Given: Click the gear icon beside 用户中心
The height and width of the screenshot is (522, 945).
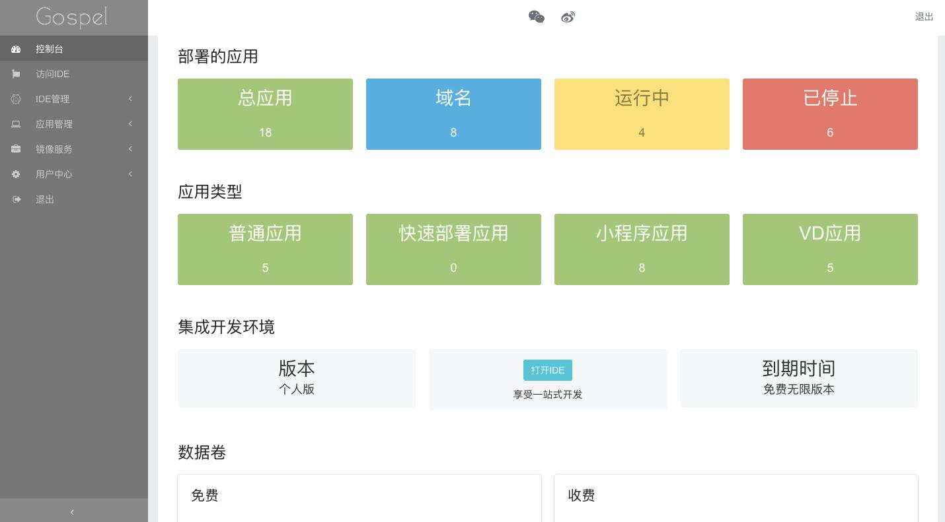Looking at the screenshot, I should 16,174.
